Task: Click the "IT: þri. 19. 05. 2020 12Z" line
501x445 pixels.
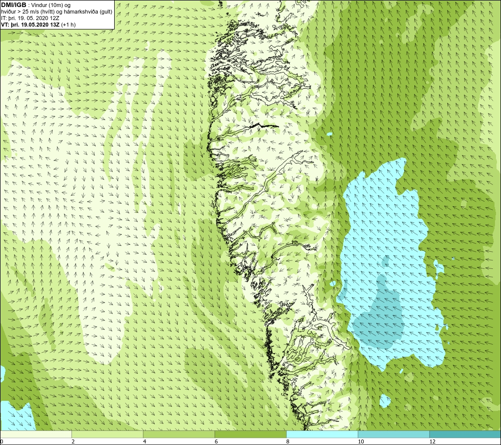Action: coord(30,18)
